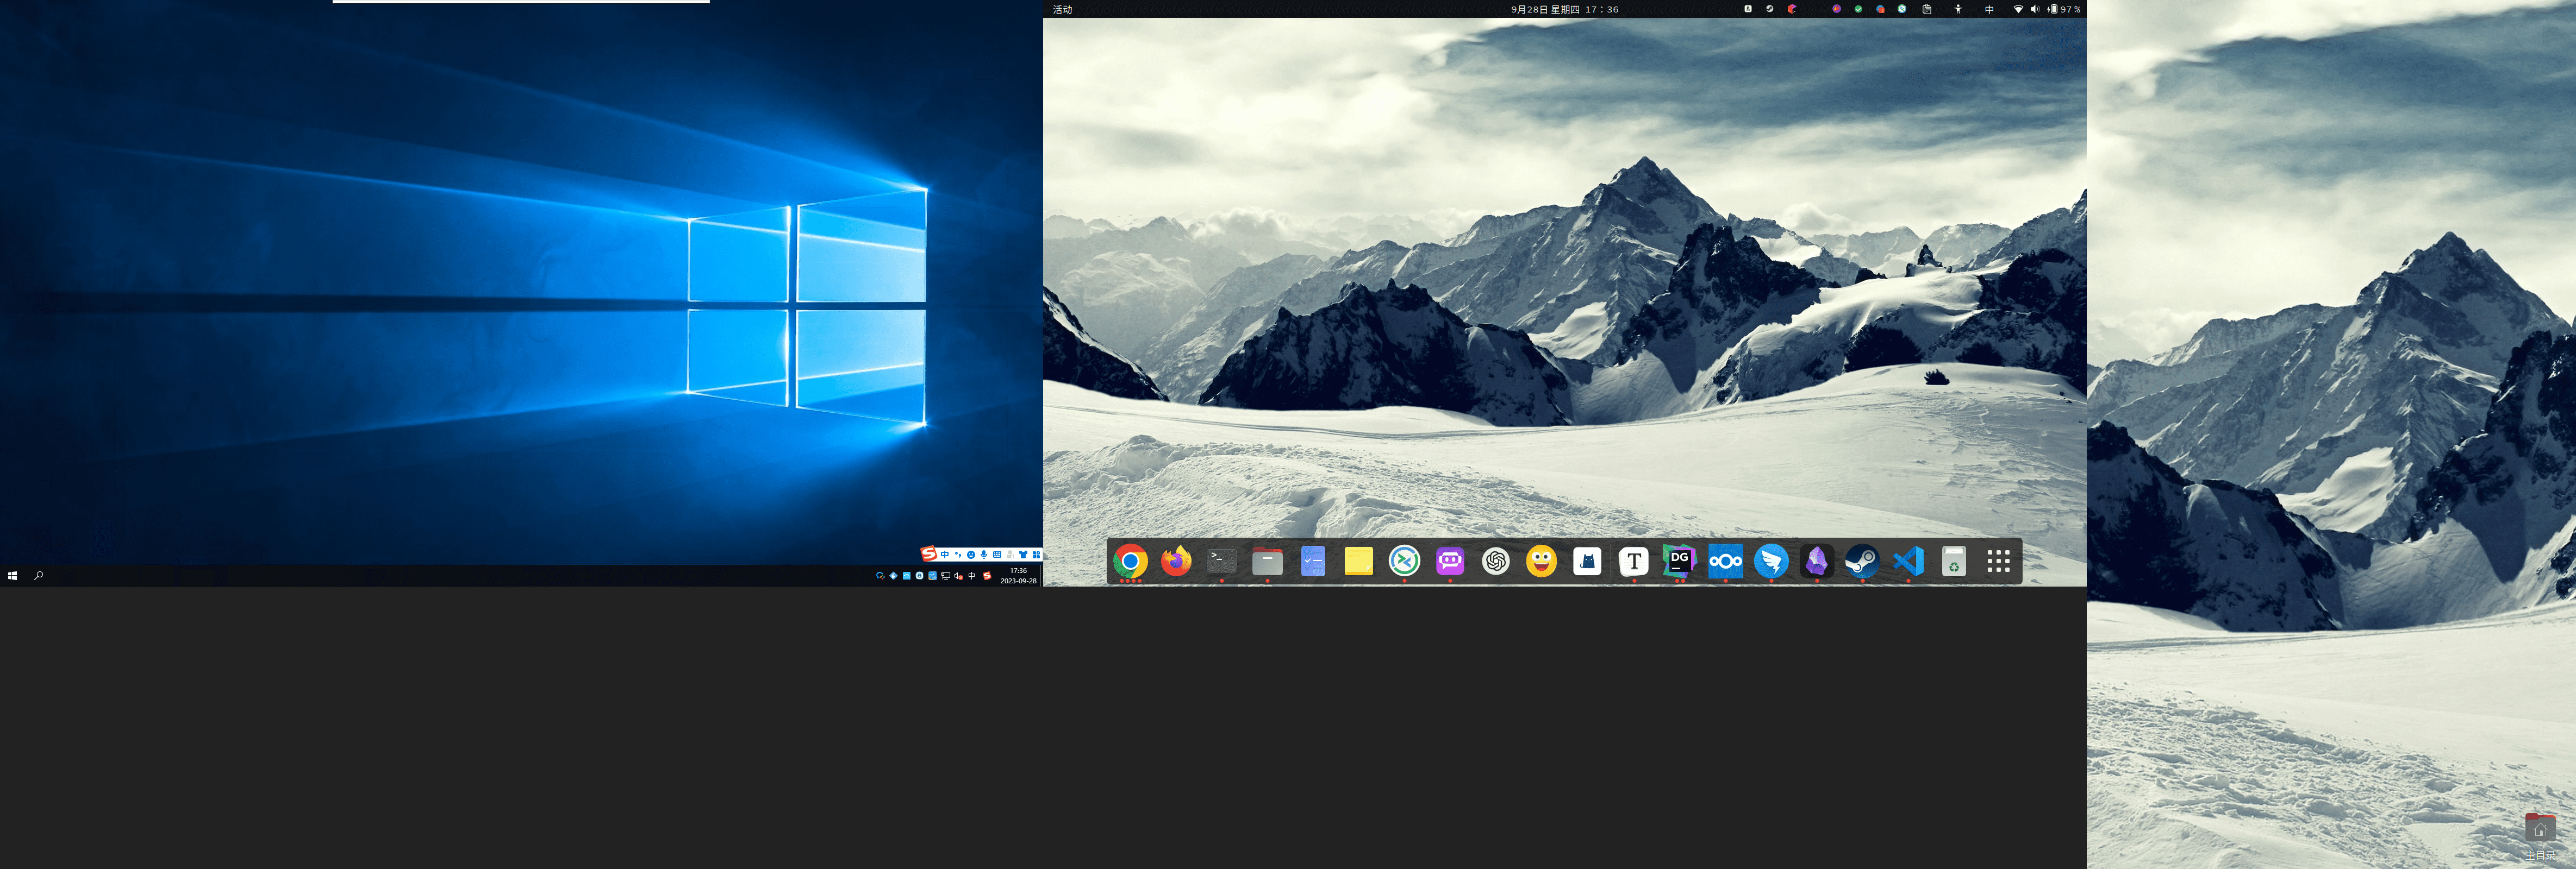Open the Activities overview (活动)
Viewport: 2576px width, 869px height.
click(1062, 9)
